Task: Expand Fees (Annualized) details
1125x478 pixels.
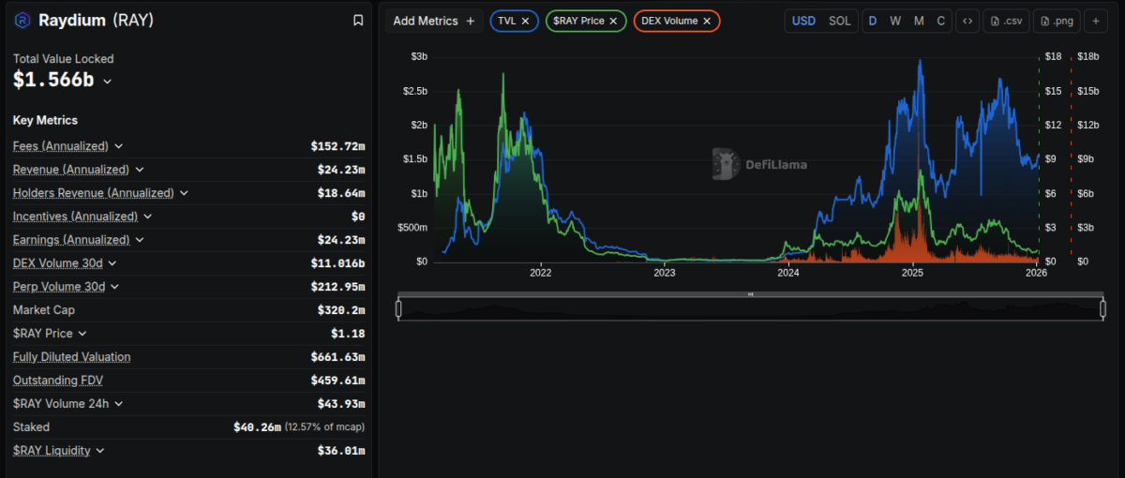Action: pyautogui.click(x=119, y=146)
